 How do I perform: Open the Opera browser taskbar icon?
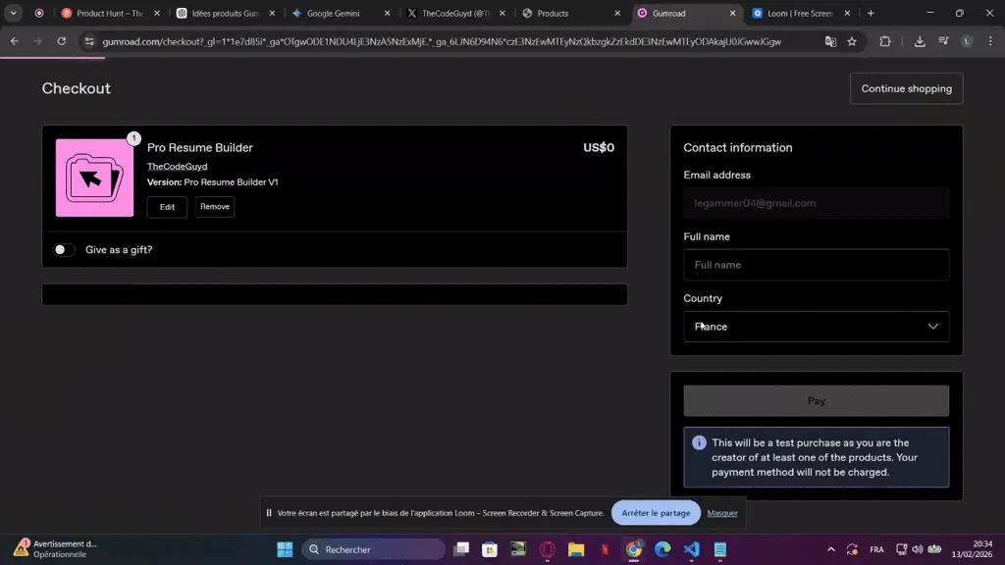[x=548, y=549]
